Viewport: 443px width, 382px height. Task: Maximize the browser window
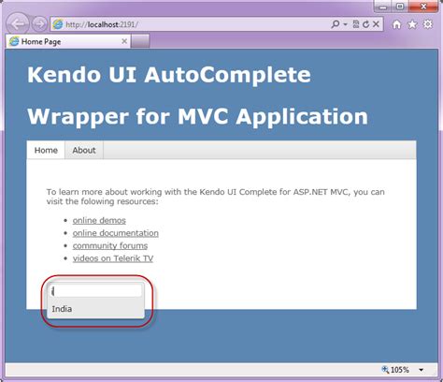click(400, 7)
